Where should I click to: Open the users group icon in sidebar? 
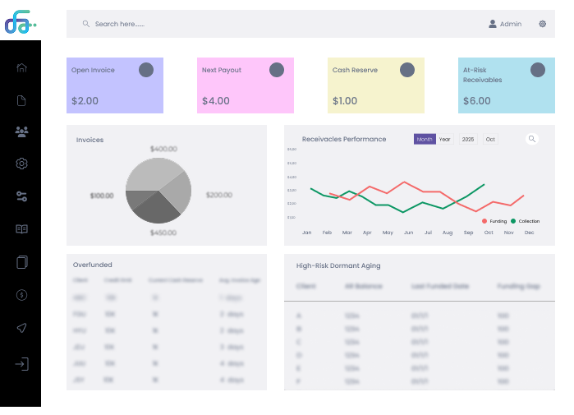(21, 131)
